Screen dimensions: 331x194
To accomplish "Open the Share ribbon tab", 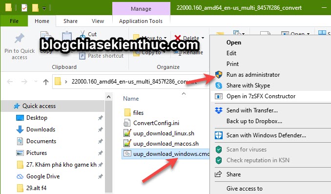I will pyautogui.click(x=70, y=21).
